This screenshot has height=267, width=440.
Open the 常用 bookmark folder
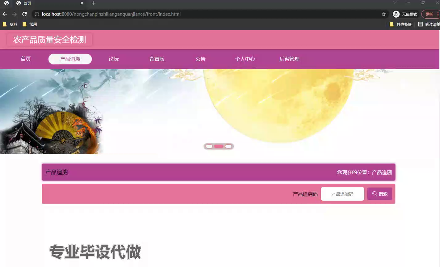[30, 24]
